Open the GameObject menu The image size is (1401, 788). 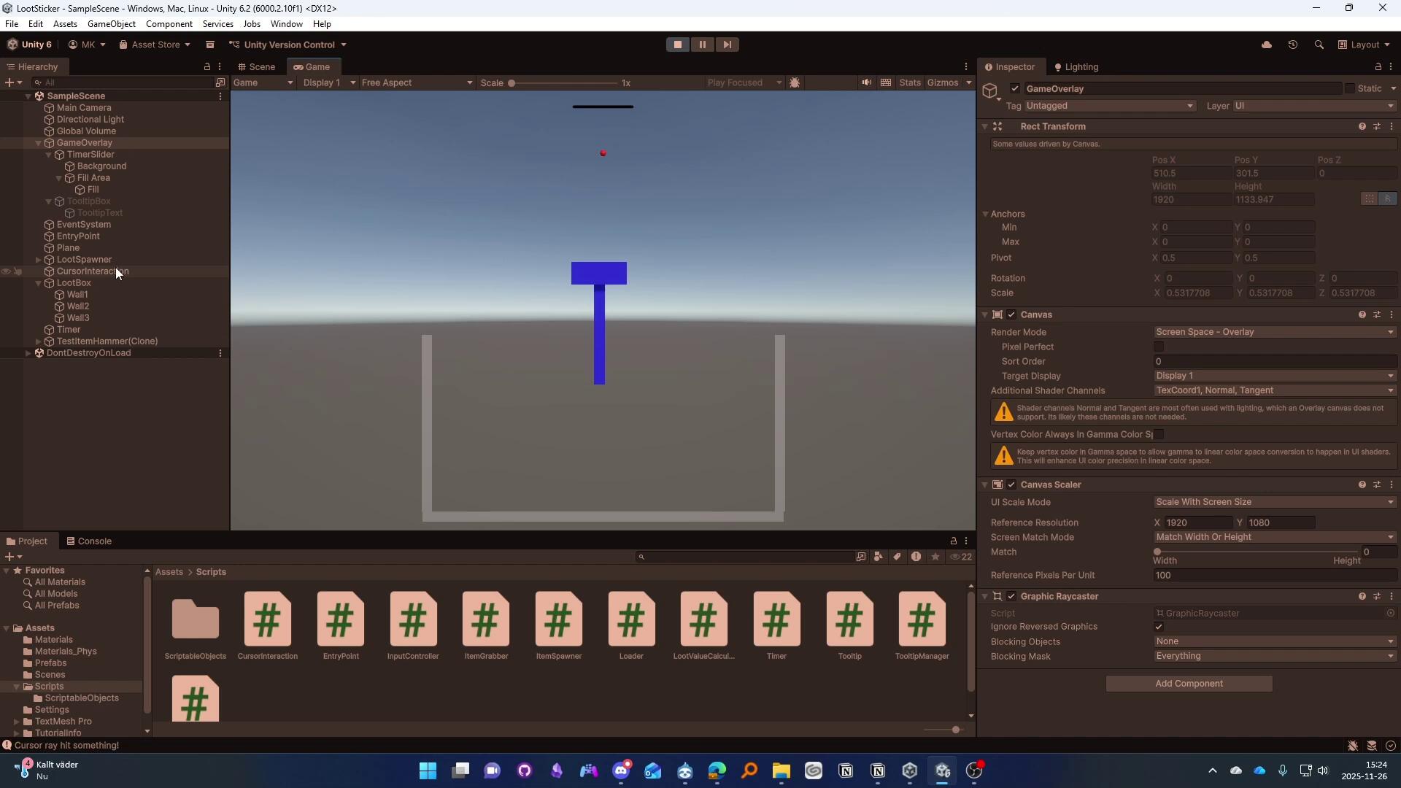(112, 24)
